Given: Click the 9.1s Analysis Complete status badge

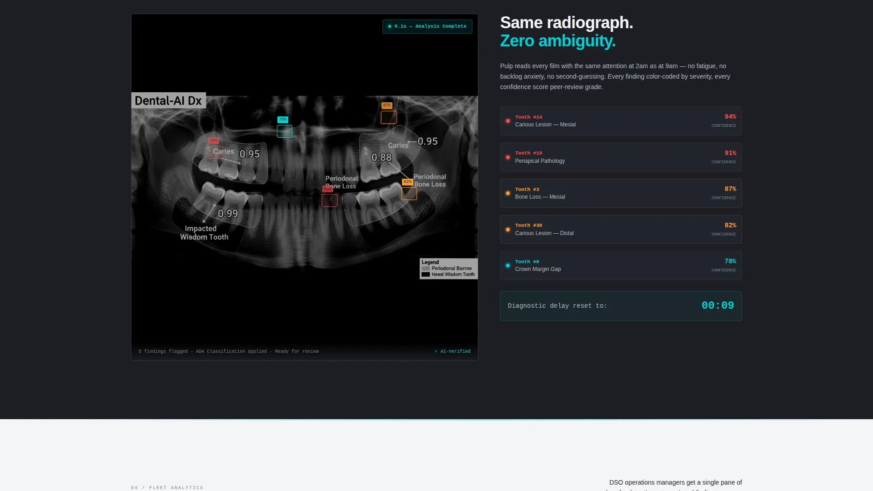Looking at the screenshot, I should 427,26.
